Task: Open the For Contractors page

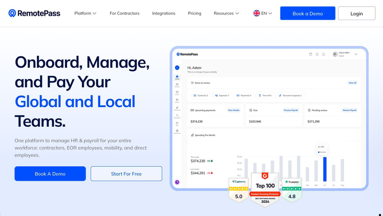Action: 124,13
